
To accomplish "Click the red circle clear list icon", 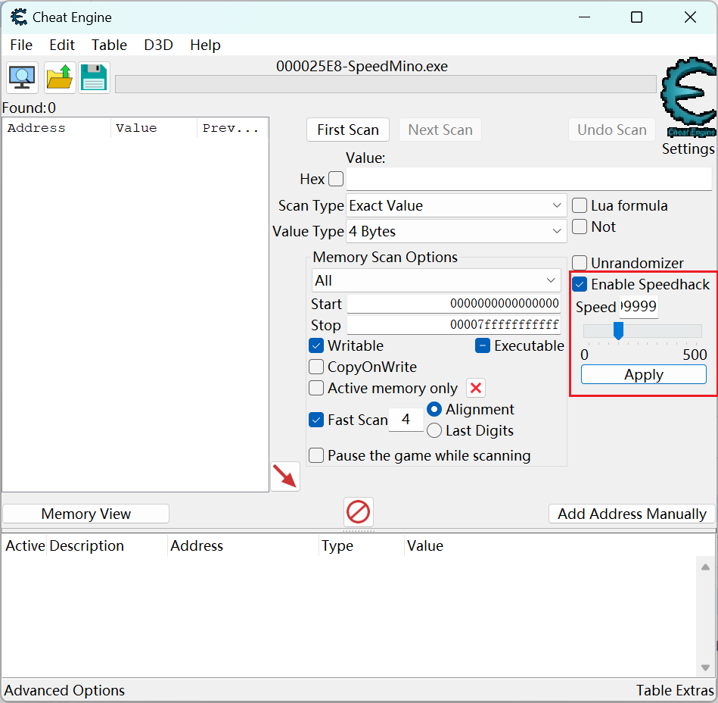I will point(358,512).
